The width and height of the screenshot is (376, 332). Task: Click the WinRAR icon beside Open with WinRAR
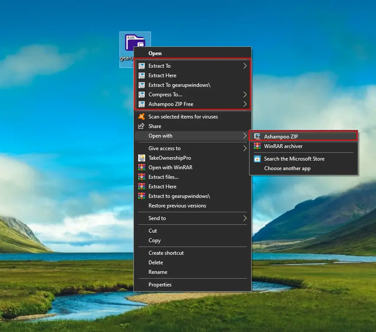click(x=142, y=168)
